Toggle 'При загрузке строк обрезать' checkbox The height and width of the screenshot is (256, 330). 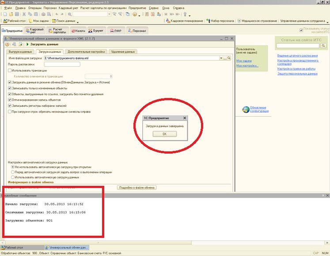tap(10, 112)
